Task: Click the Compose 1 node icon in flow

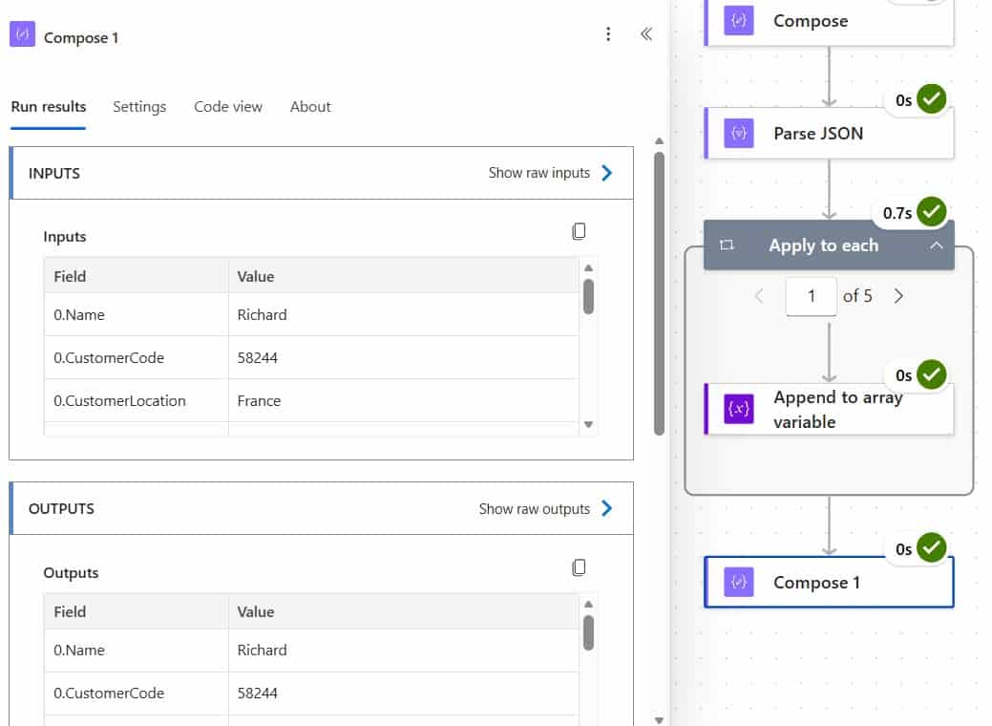Action: [x=738, y=582]
